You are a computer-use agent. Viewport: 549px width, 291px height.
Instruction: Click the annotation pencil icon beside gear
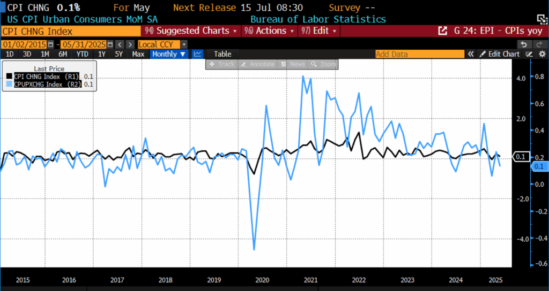(530, 54)
